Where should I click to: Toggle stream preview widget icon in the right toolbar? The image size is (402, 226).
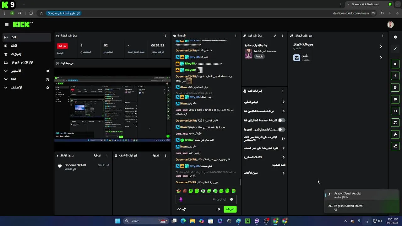395,64
